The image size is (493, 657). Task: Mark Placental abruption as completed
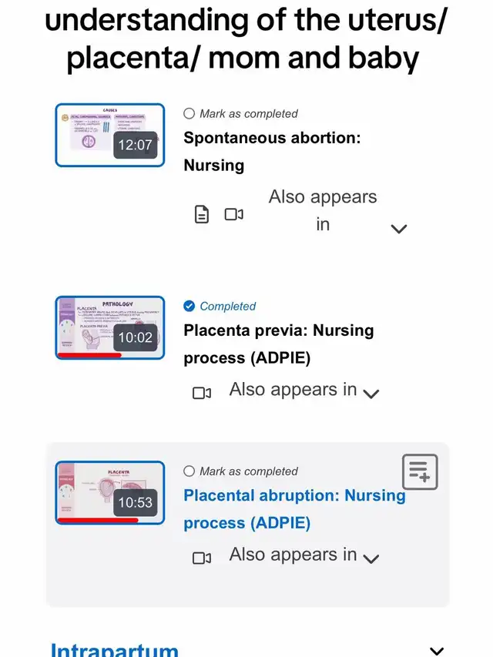point(189,471)
